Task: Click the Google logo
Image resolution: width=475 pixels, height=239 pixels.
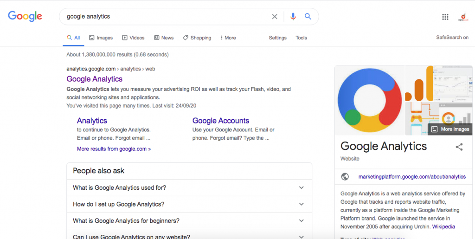Action: 25,16
